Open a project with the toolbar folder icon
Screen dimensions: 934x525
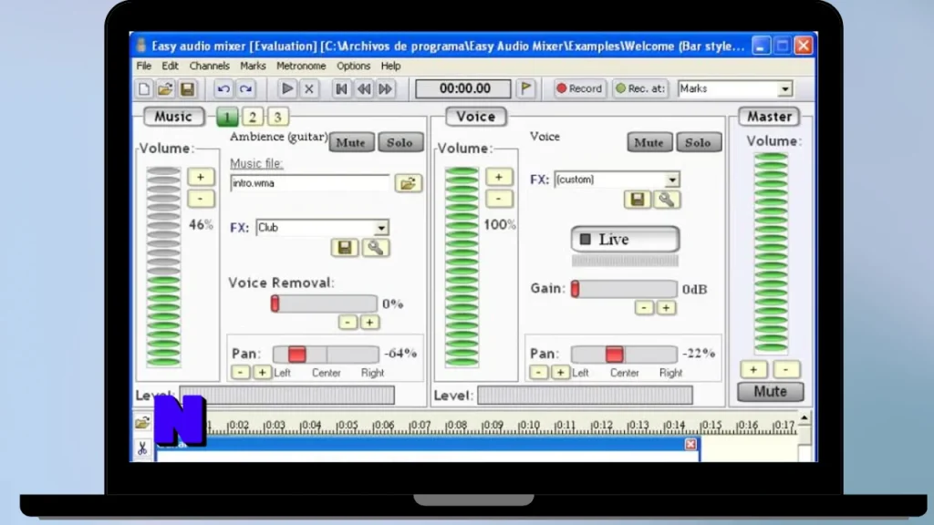[165, 88]
